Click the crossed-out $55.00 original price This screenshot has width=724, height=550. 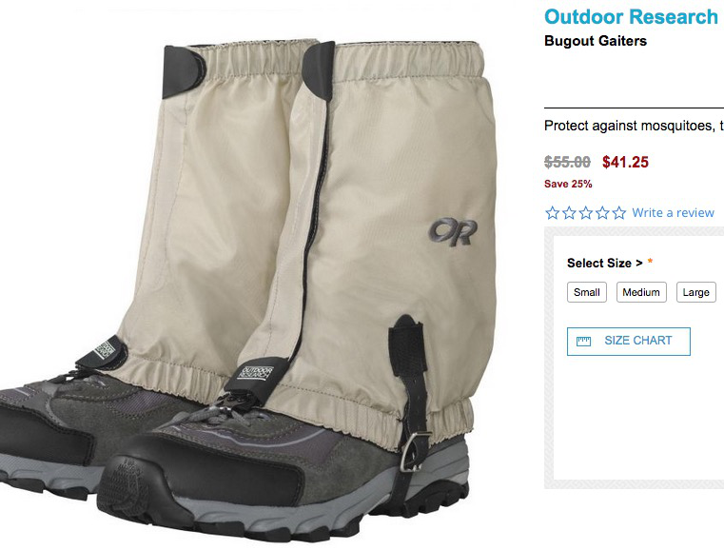tap(567, 162)
